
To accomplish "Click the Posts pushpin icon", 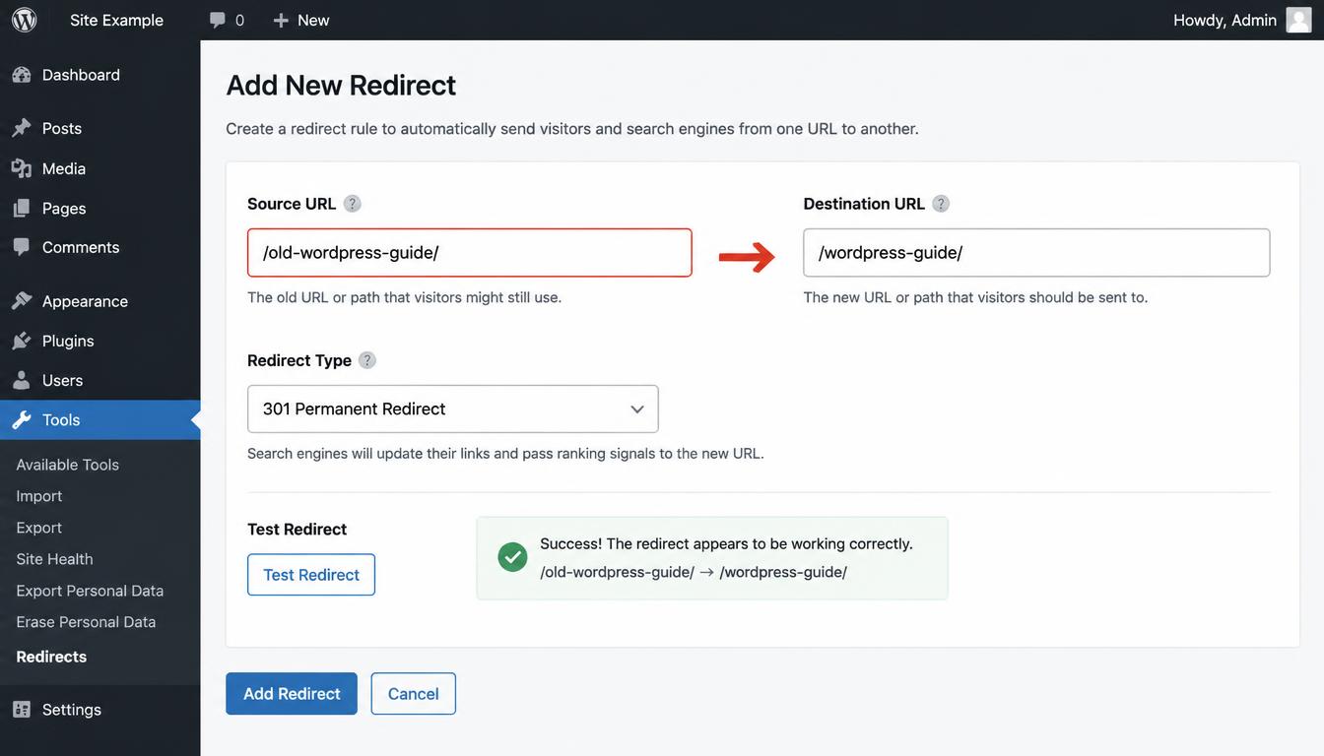I will [x=21, y=128].
